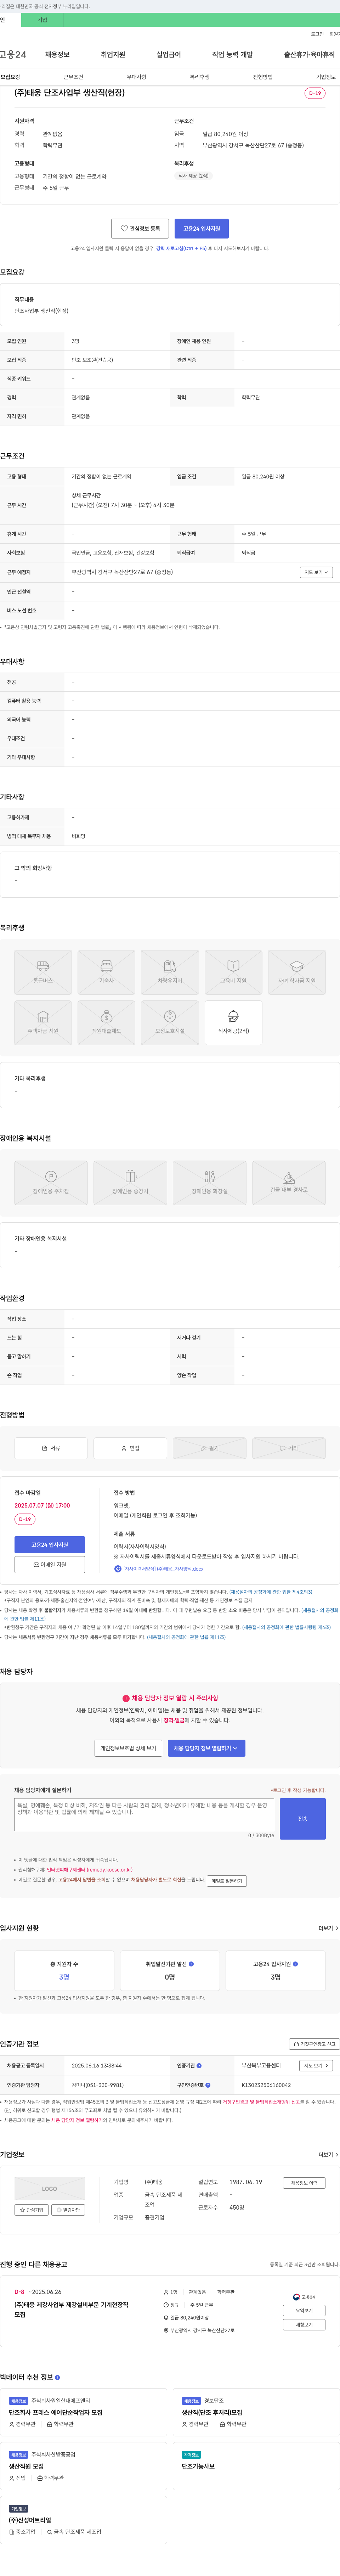Switch to the 근무조건 tab
Viewport: 340px width, 2576px height.
click(x=73, y=77)
